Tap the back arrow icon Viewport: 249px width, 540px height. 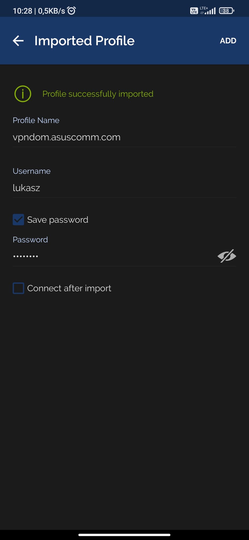click(x=18, y=41)
